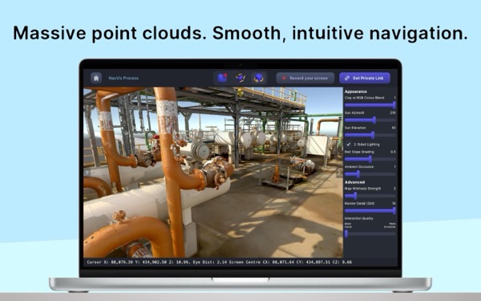Adjust the Sun Azimuth slider
The height and width of the screenshot is (301, 481).
pyautogui.click(x=370, y=120)
